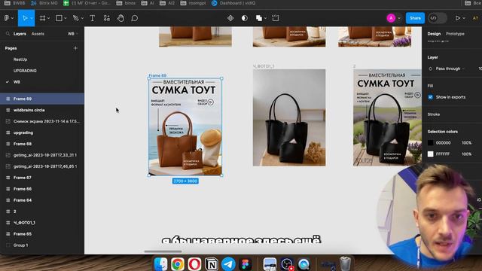Open the Dashboard vidIQ bookmark

(x=233, y=3)
